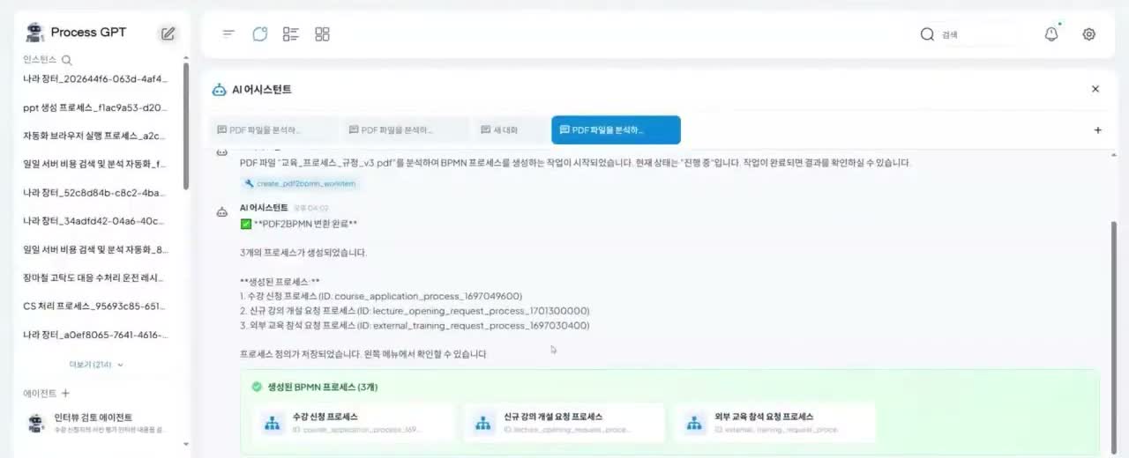The height and width of the screenshot is (458, 1129).
Task: Expand 더보기 (214) instance list
Action: (x=96, y=365)
